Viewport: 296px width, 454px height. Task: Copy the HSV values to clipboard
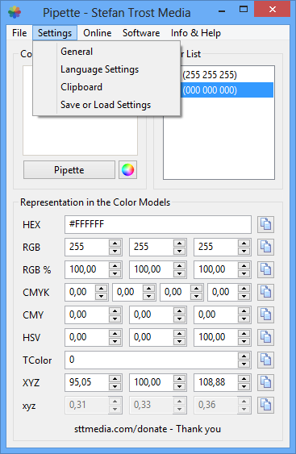coord(265,337)
